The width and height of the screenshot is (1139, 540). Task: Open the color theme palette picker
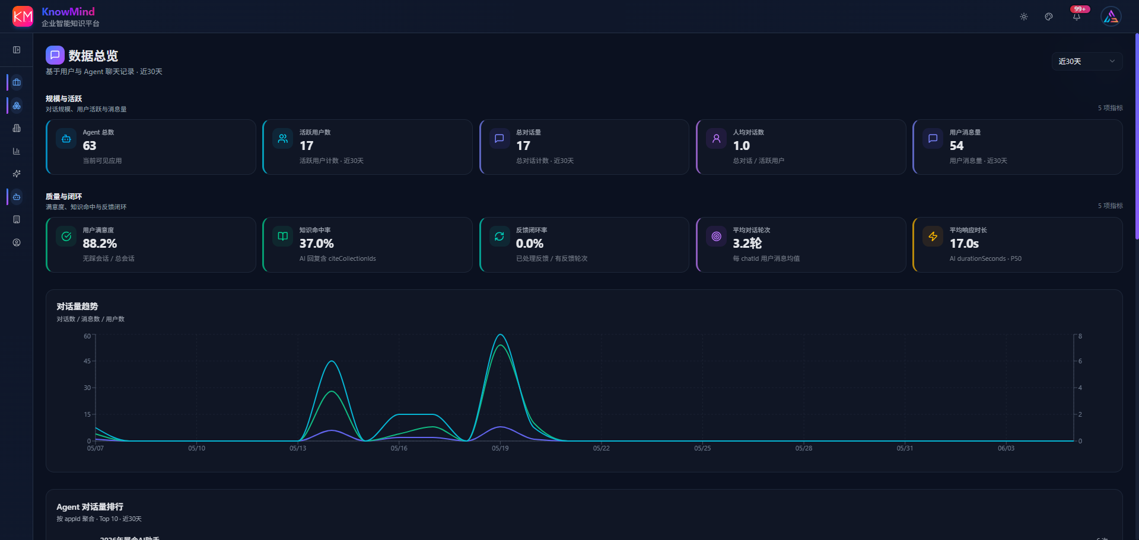click(1049, 17)
